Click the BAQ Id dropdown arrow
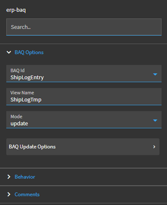167x205 pixels. click(155, 74)
